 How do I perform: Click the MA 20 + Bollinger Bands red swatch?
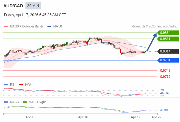pos(6,27)
